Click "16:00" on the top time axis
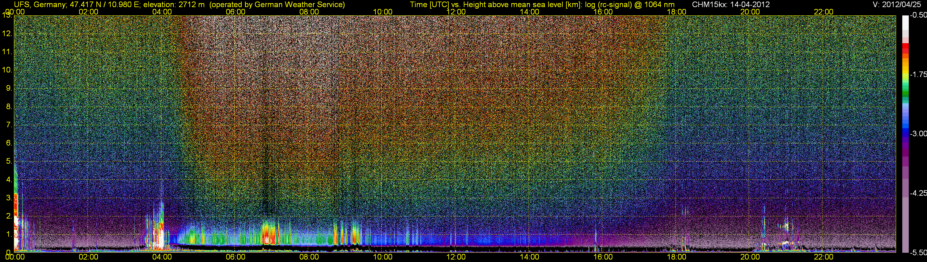 (603, 12)
